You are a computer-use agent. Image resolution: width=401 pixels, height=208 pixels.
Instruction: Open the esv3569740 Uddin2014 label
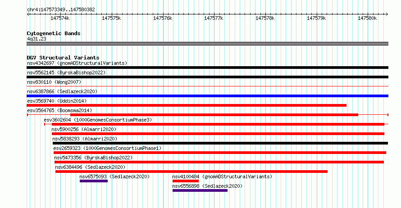click(x=57, y=101)
